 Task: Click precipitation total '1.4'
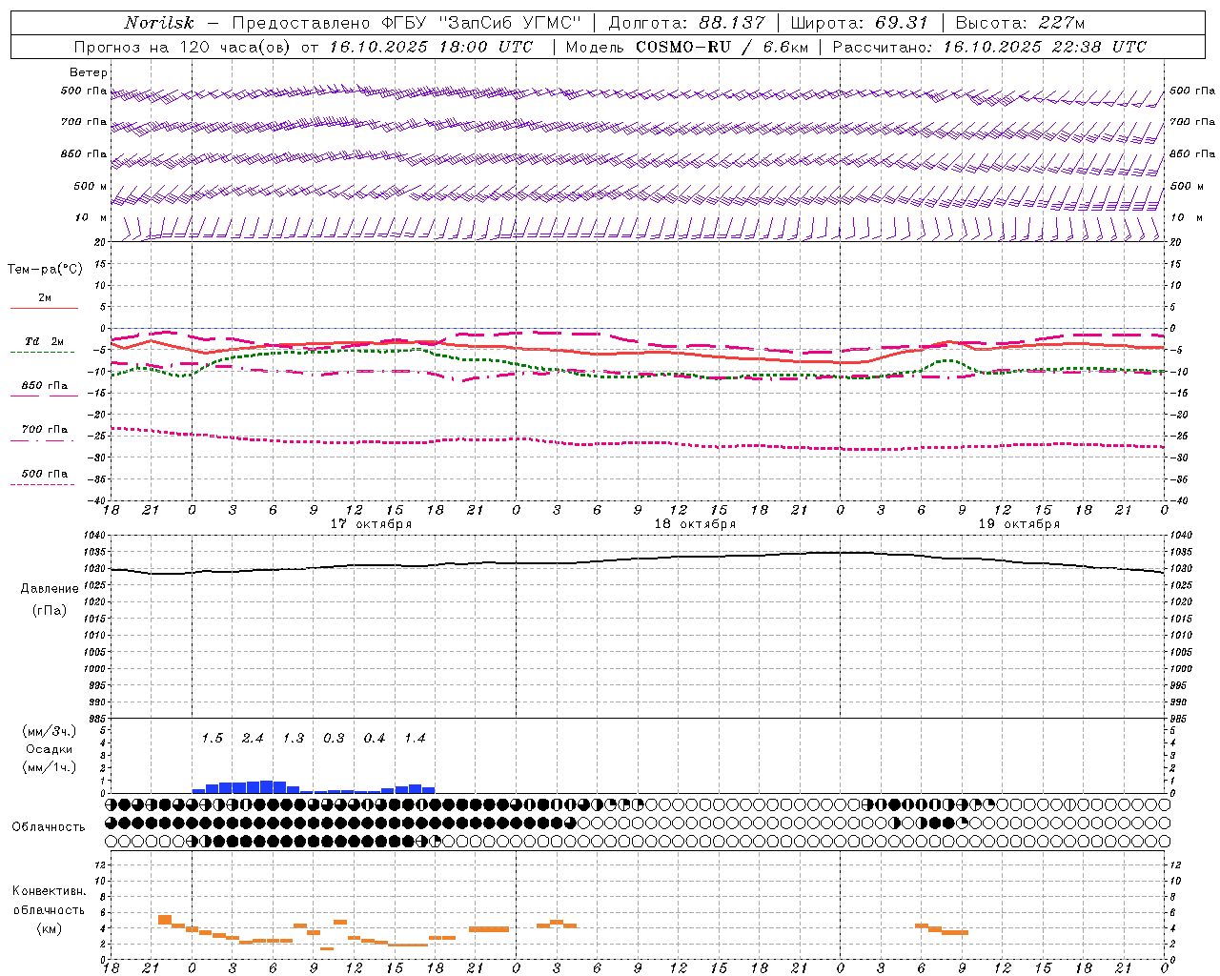tap(415, 738)
